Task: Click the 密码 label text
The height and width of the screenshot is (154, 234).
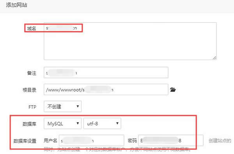Action: (132, 141)
